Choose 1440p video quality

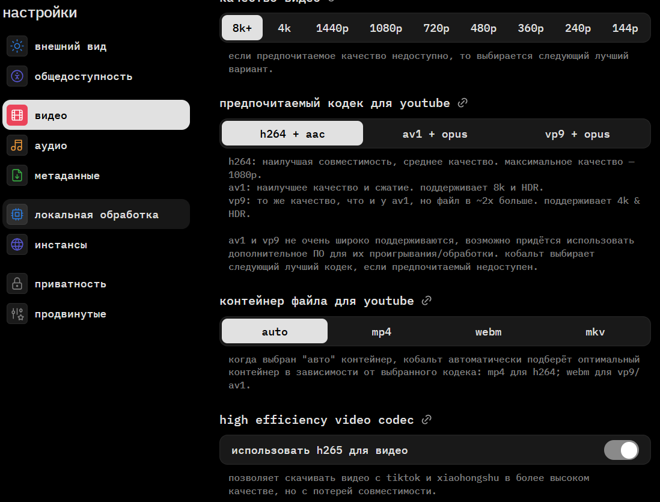[x=332, y=28]
